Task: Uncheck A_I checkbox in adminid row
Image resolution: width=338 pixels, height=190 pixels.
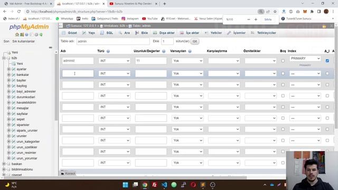Action: click(x=327, y=61)
